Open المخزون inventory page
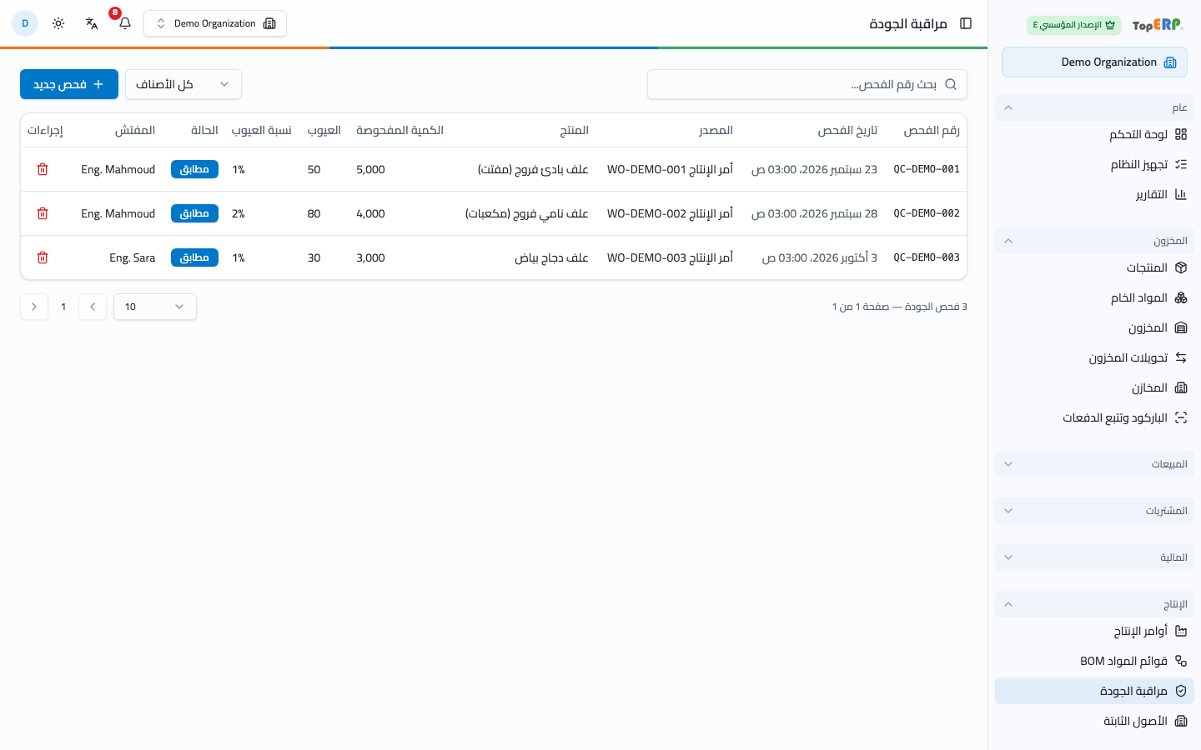The height and width of the screenshot is (750, 1201). (1094, 327)
